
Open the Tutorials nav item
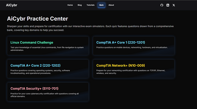tap(90, 5)
